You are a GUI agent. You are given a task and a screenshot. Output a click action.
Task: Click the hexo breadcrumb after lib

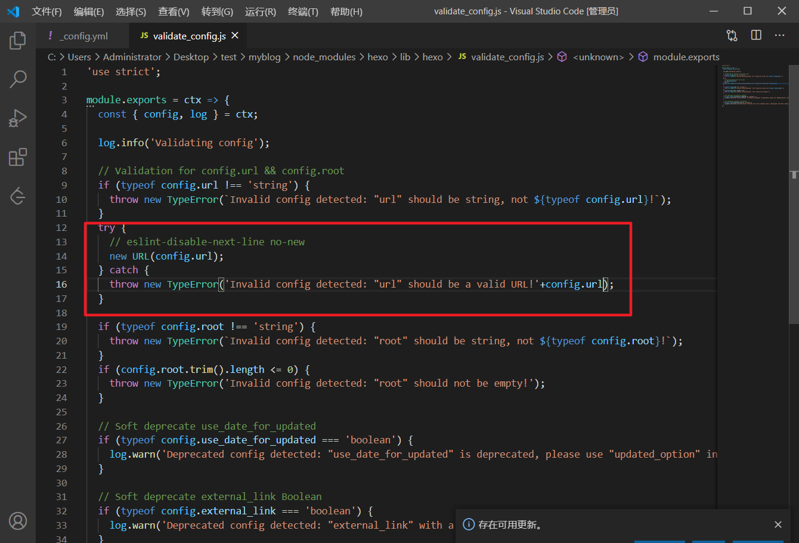[x=432, y=57]
